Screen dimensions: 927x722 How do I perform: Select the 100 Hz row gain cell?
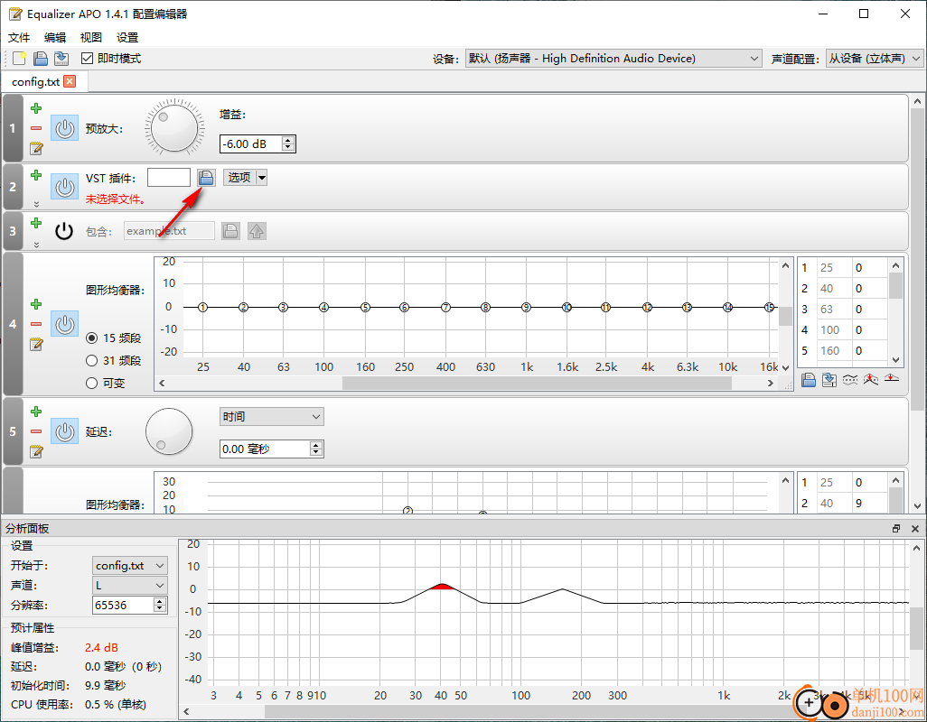pyautogui.click(x=870, y=330)
